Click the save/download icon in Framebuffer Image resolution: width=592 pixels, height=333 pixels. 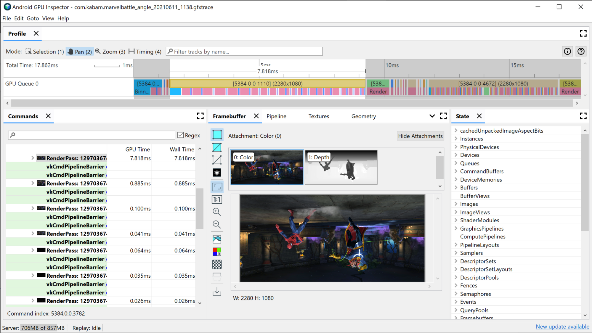pos(217,291)
